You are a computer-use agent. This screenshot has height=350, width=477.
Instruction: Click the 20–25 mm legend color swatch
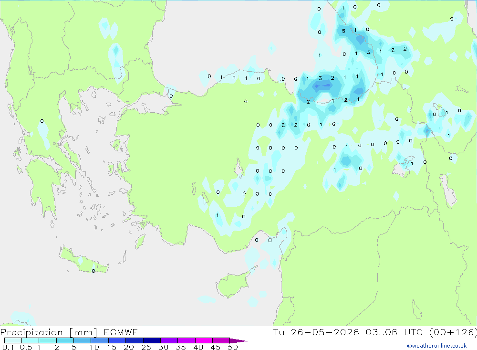135,340
